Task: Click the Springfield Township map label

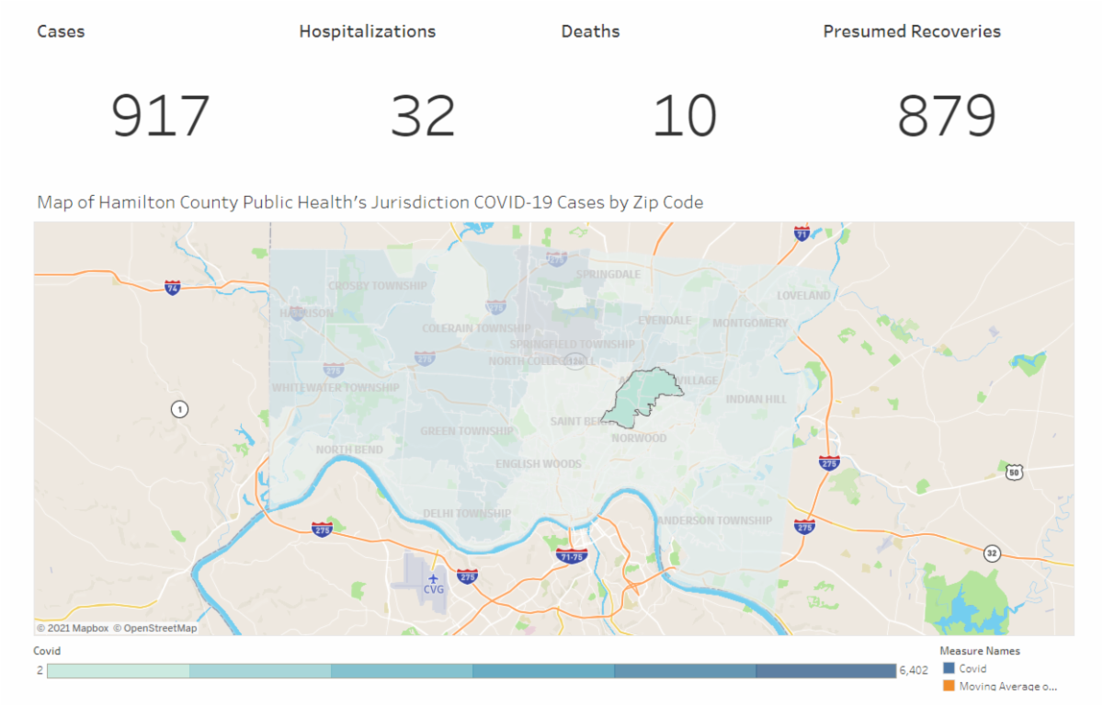Action: [x=573, y=345]
